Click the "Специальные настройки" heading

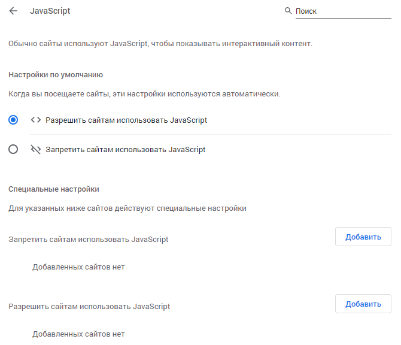click(54, 189)
